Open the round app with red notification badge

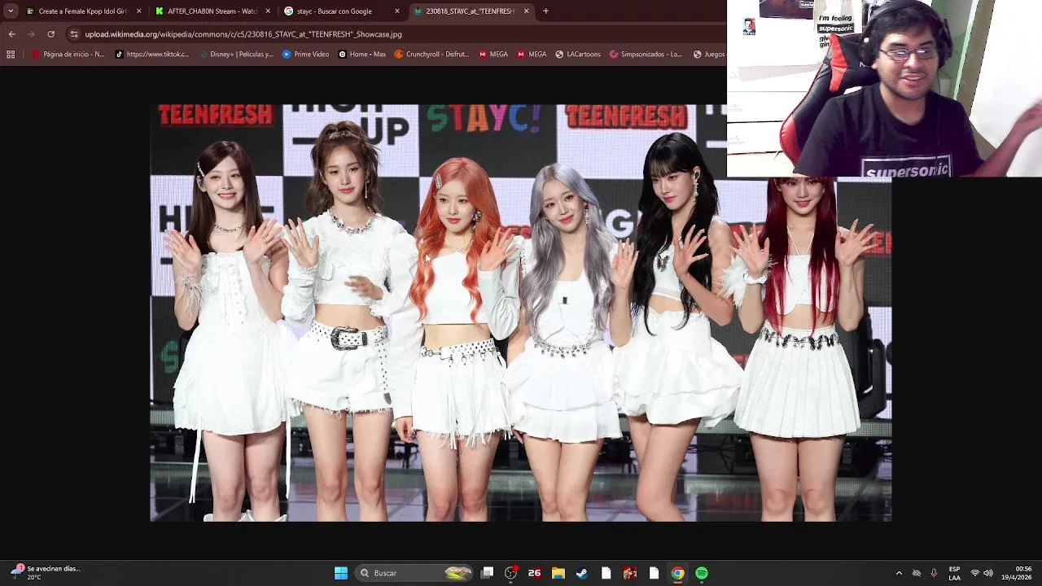tap(510, 573)
